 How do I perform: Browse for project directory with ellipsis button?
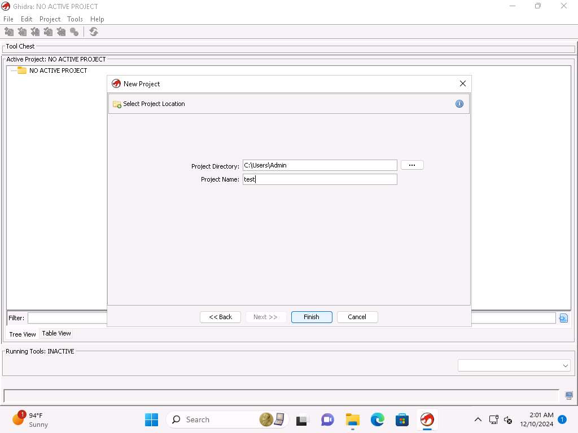point(412,165)
